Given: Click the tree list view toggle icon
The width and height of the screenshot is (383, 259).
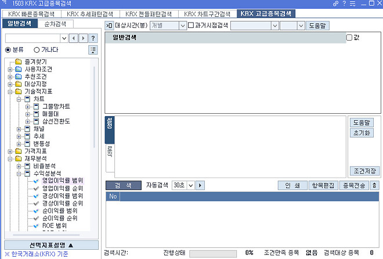Looking at the screenshot, I should [x=93, y=50].
